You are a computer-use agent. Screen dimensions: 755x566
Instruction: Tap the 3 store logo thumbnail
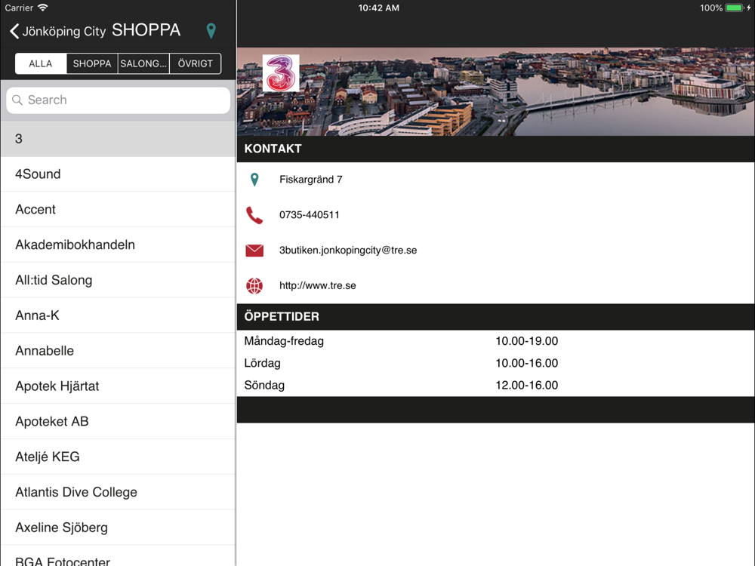pyautogui.click(x=281, y=73)
